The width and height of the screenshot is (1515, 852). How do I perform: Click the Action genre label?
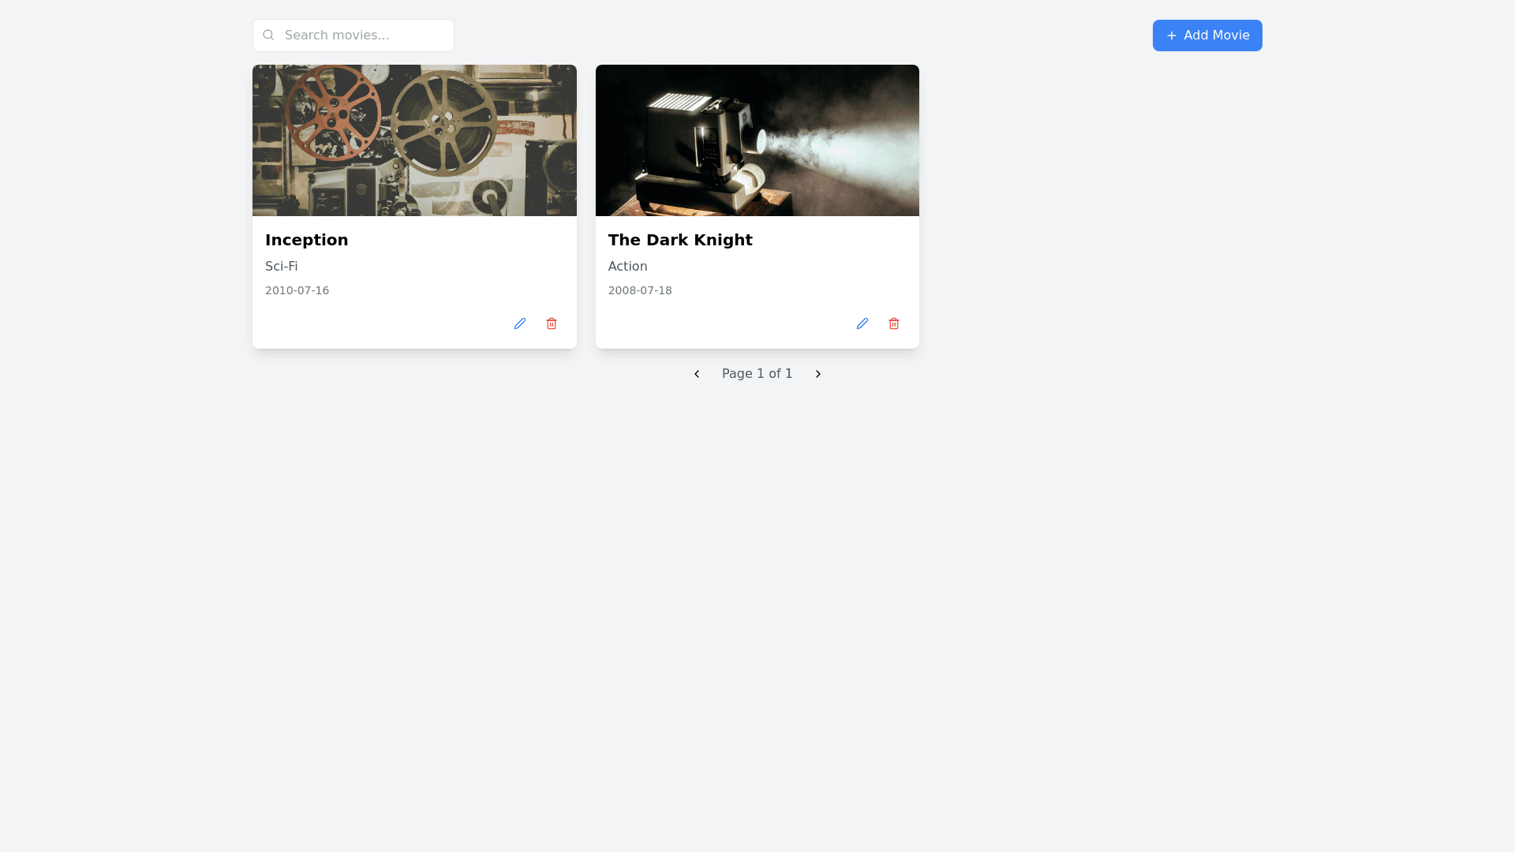[x=627, y=267]
